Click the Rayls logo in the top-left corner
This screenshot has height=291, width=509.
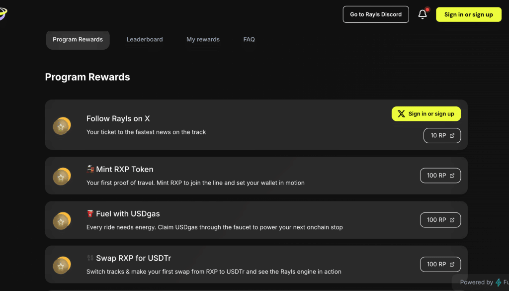(4, 13)
